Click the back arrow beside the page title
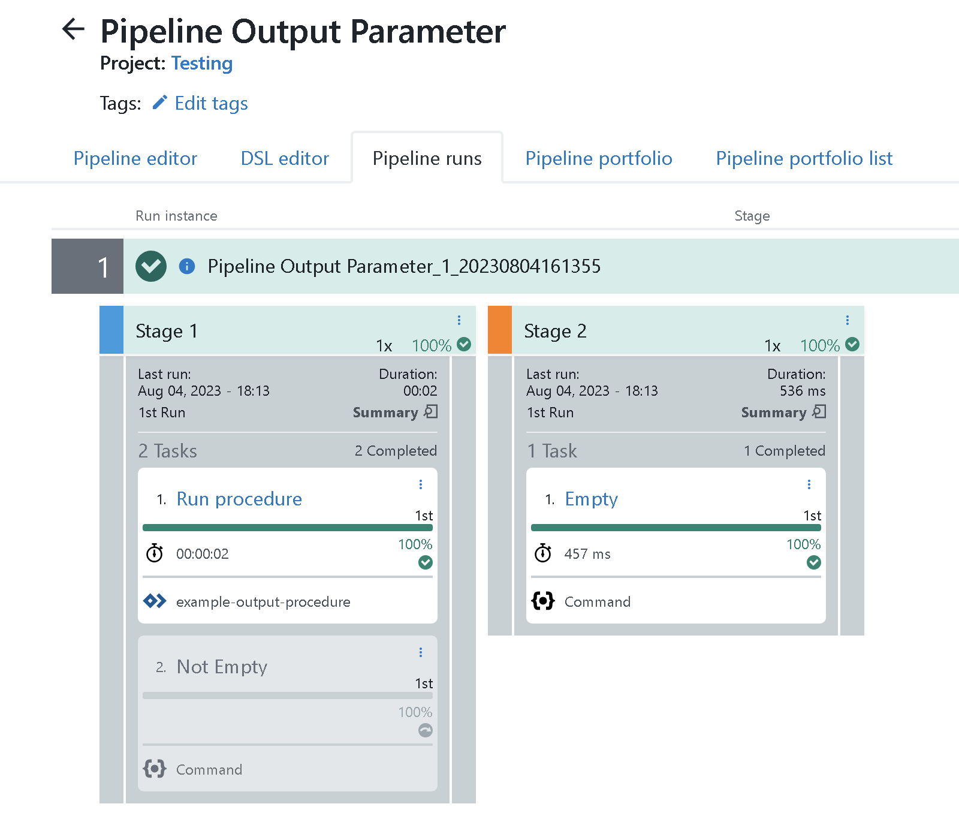Viewport: 959px width, 813px height. (73, 29)
